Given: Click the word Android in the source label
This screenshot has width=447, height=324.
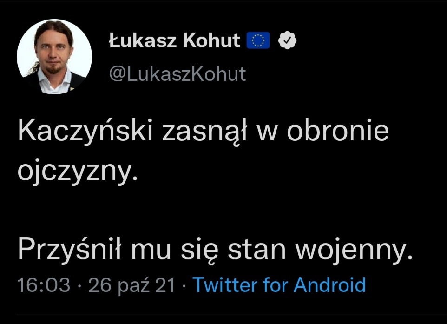Looking at the screenshot, I should (329, 284).
